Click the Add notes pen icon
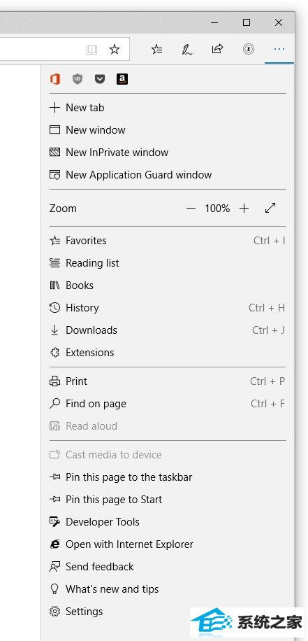The width and height of the screenshot is (308, 641). tap(187, 50)
